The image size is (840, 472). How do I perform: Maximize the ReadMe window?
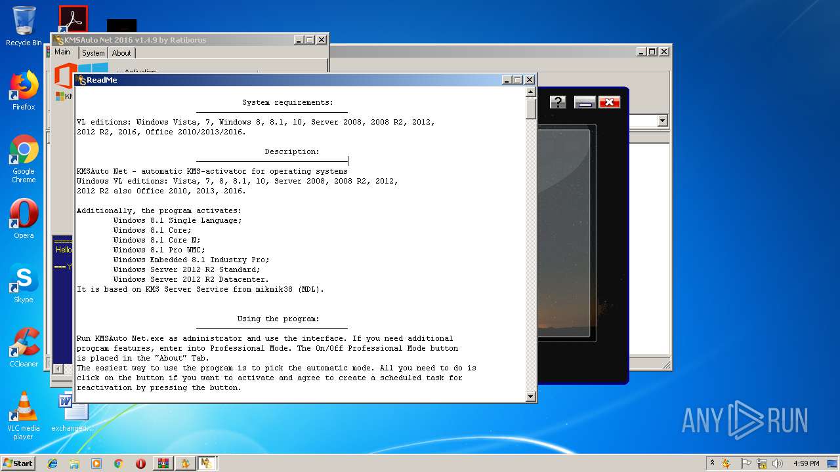518,80
